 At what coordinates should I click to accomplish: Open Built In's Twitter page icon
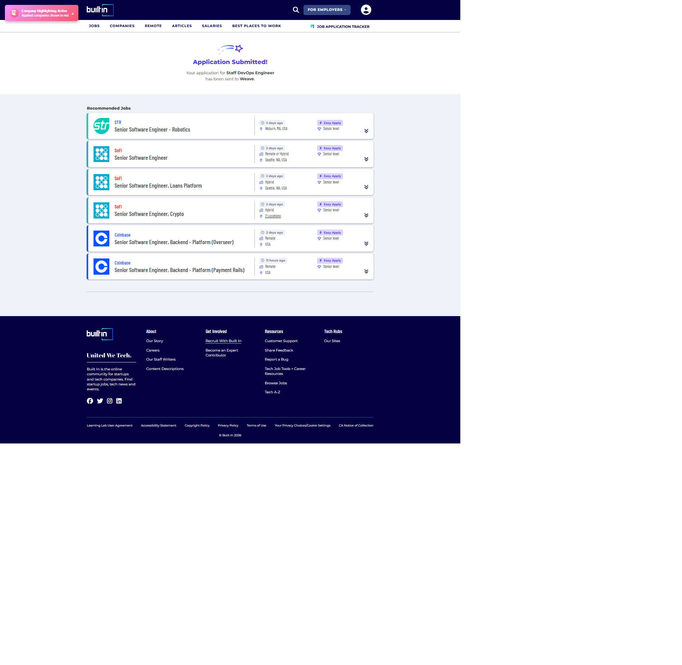point(100,401)
